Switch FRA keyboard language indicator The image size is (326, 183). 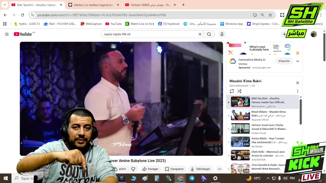click(x=292, y=178)
